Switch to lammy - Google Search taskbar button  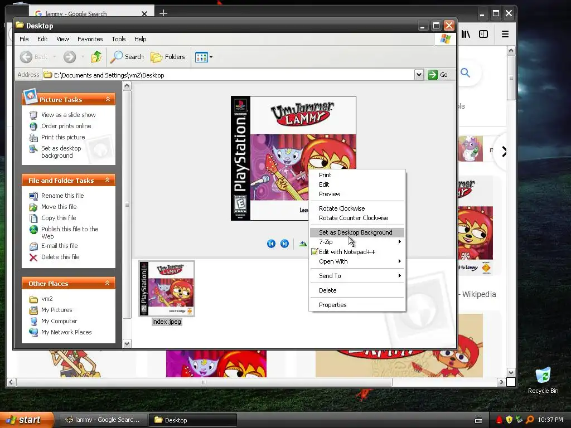pyautogui.click(x=103, y=420)
